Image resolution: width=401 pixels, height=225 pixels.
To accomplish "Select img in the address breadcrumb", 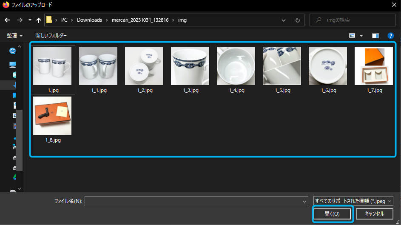I will tap(182, 20).
